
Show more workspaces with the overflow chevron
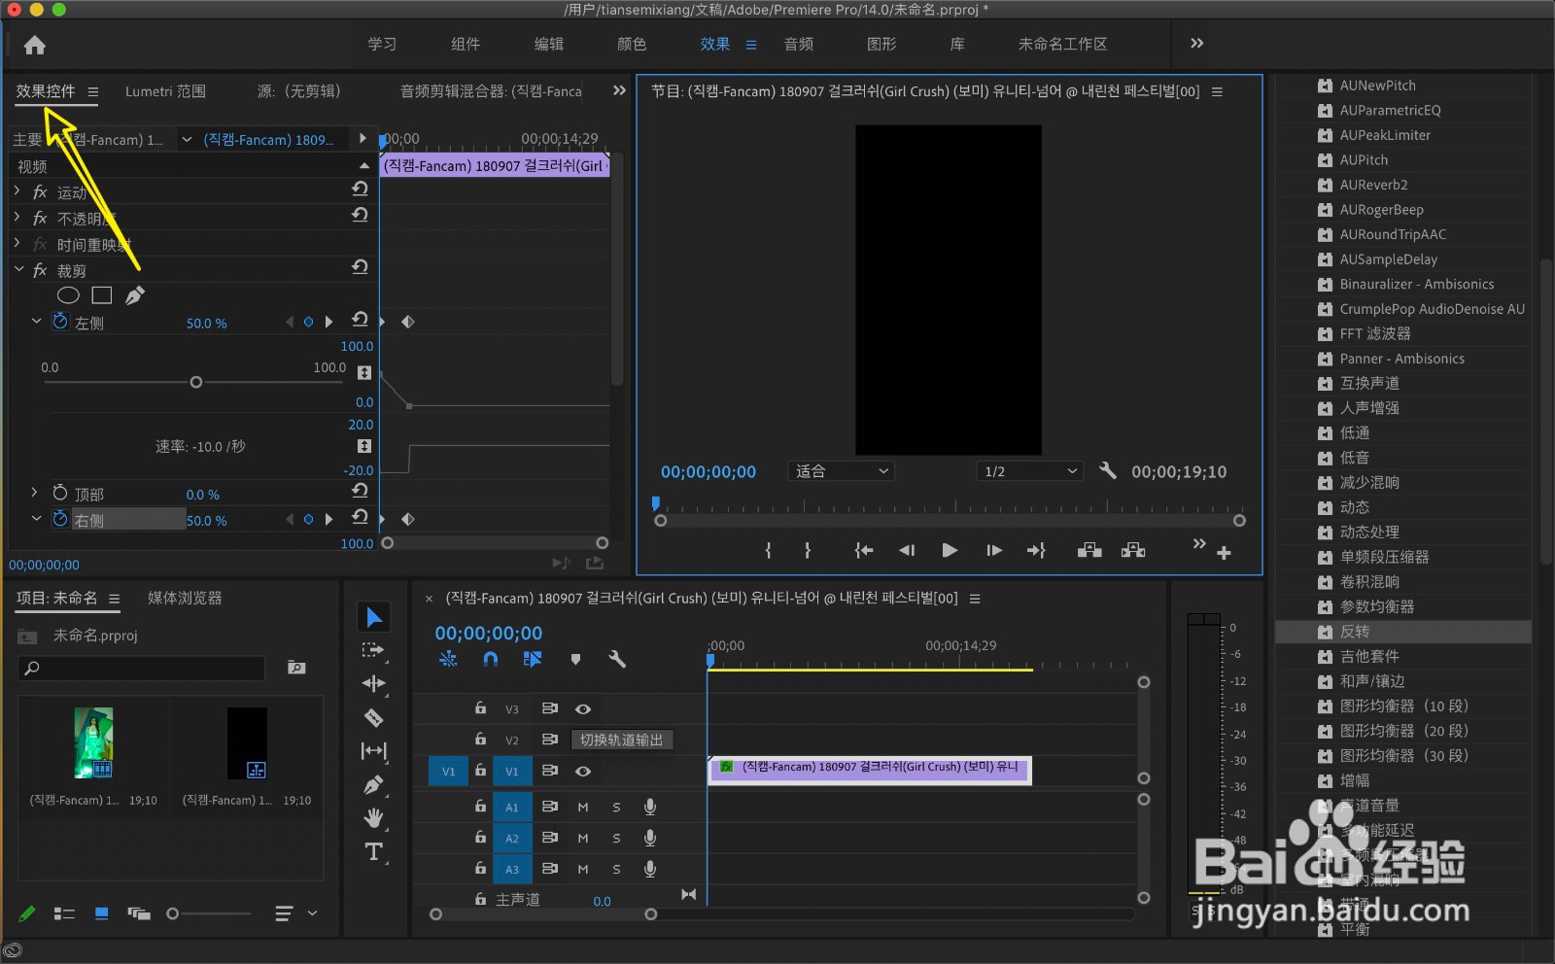1197,44
